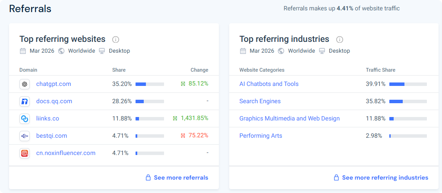Click the cn.noxinfluencer.com favicon icon
The image size is (442, 193).
(x=25, y=153)
